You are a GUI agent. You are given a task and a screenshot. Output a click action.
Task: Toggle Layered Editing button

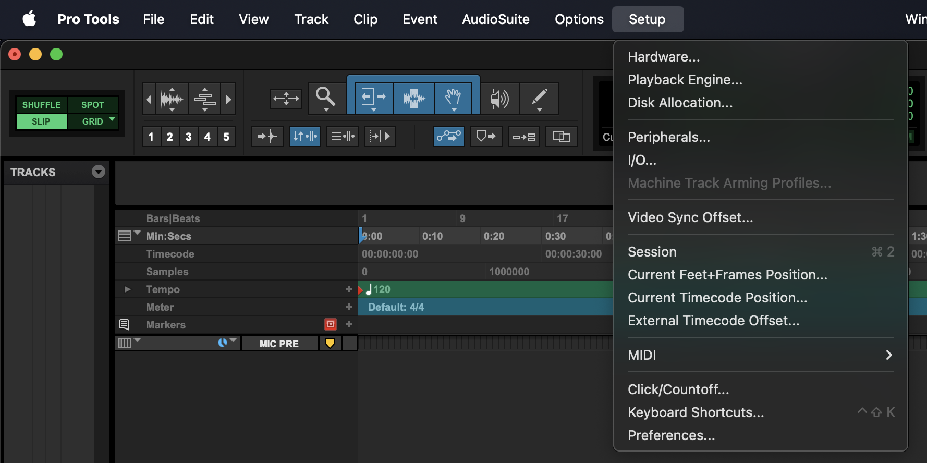click(562, 137)
